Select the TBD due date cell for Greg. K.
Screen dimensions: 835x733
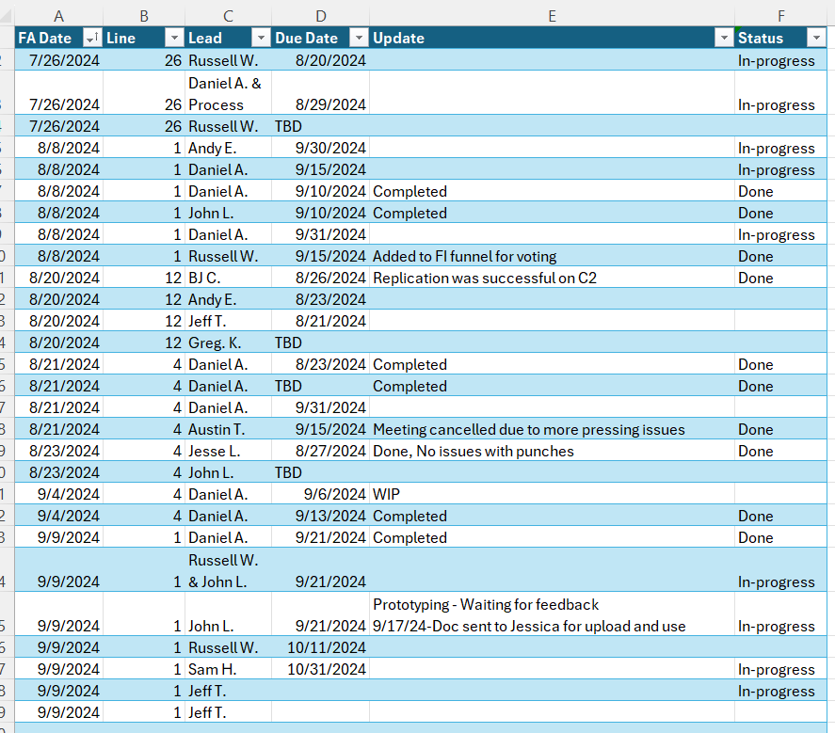tap(321, 343)
